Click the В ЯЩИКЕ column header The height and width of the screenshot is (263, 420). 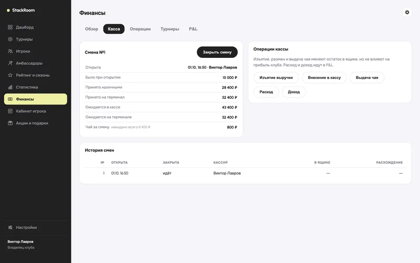(322, 163)
